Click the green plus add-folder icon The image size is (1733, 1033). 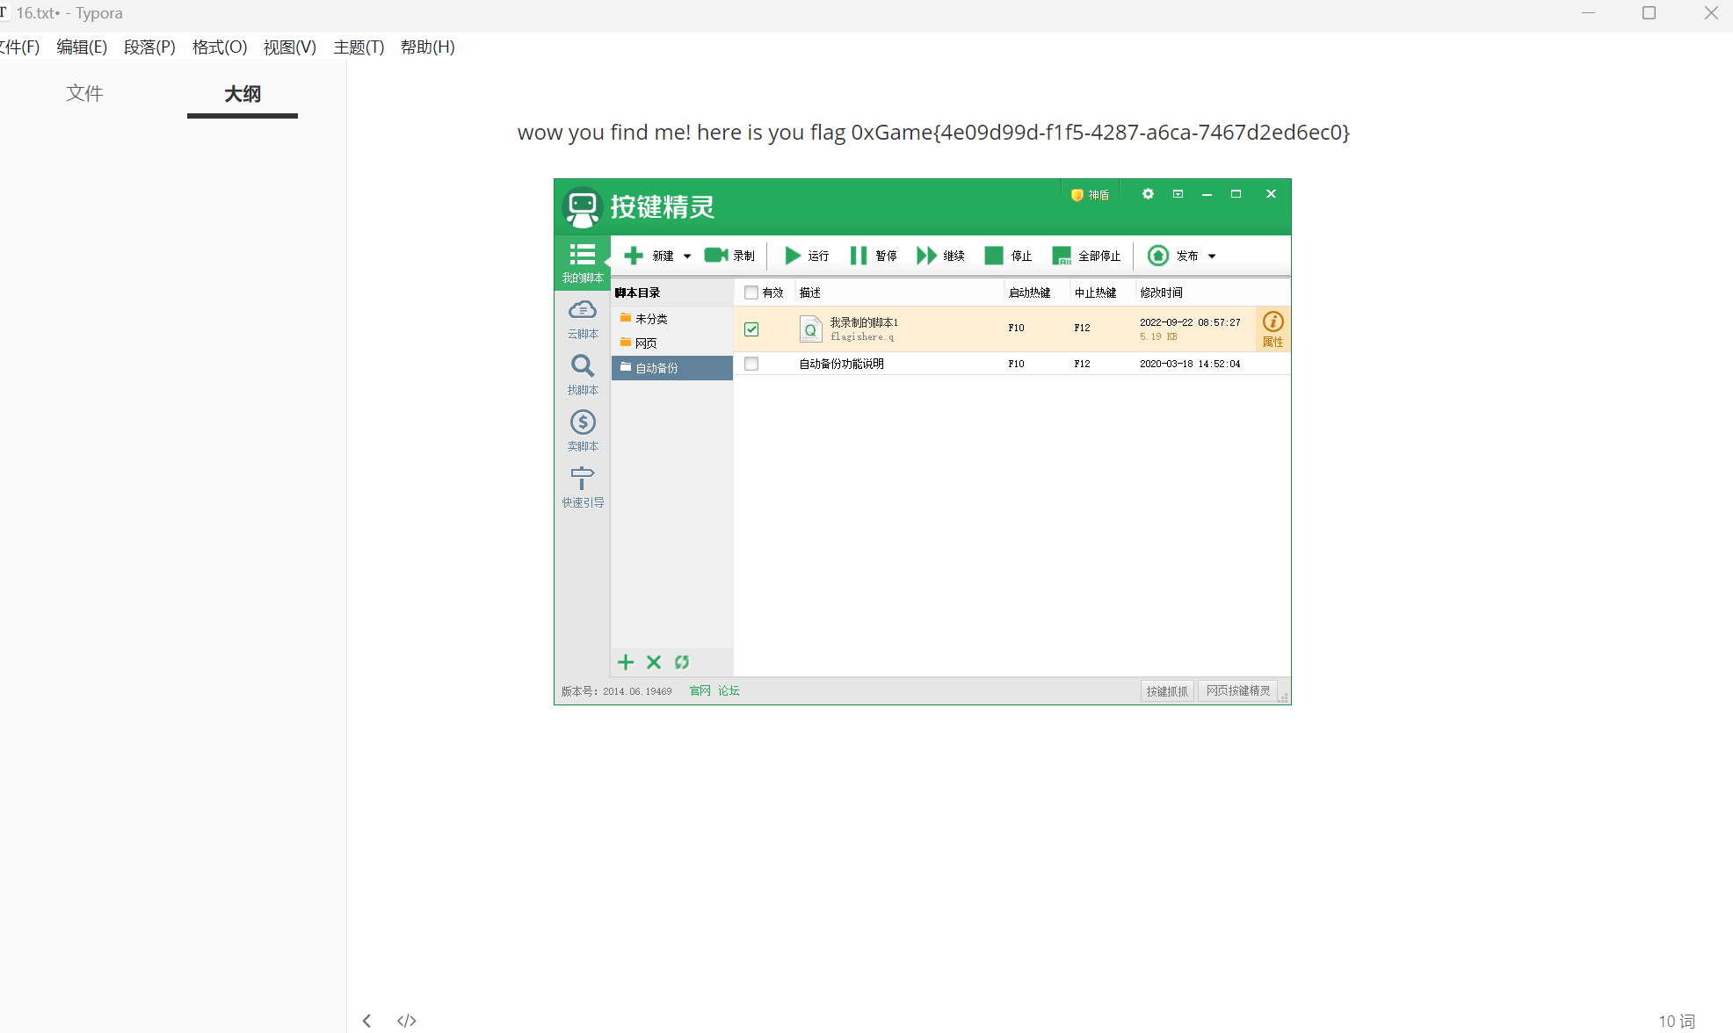click(x=626, y=662)
